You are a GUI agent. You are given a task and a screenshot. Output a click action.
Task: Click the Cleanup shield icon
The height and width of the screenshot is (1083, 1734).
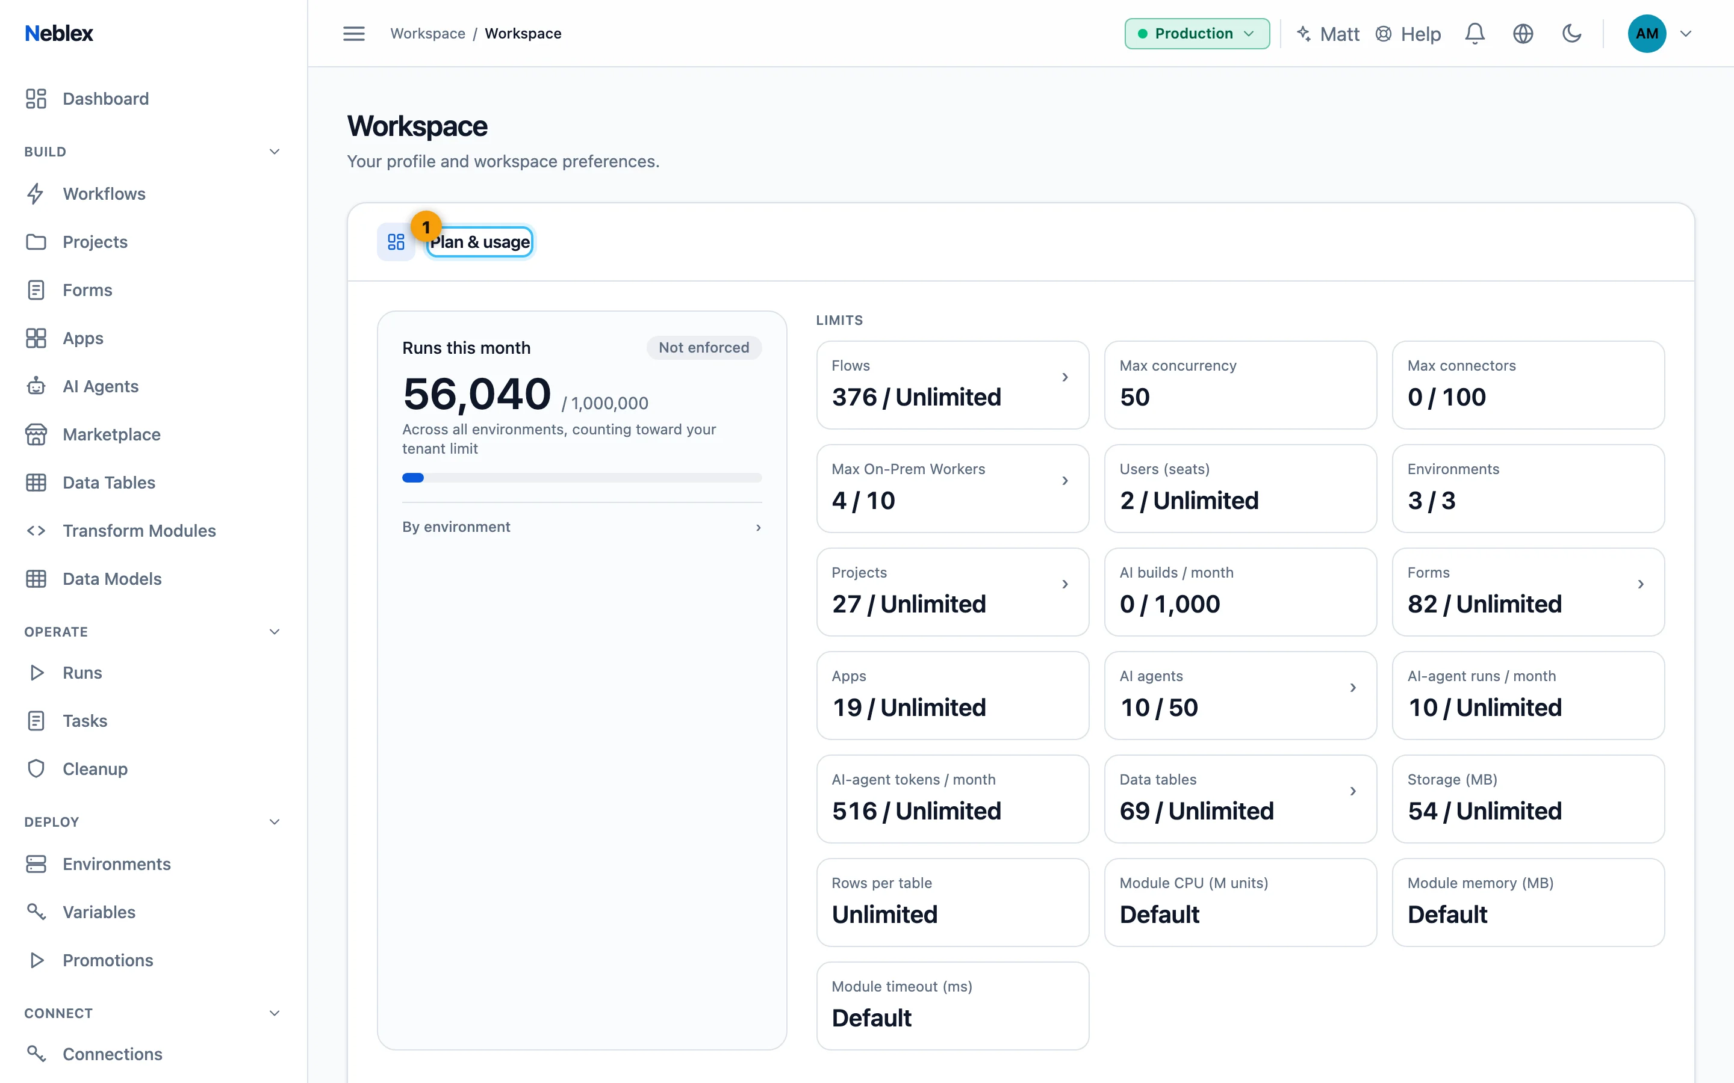click(x=36, y=768)
